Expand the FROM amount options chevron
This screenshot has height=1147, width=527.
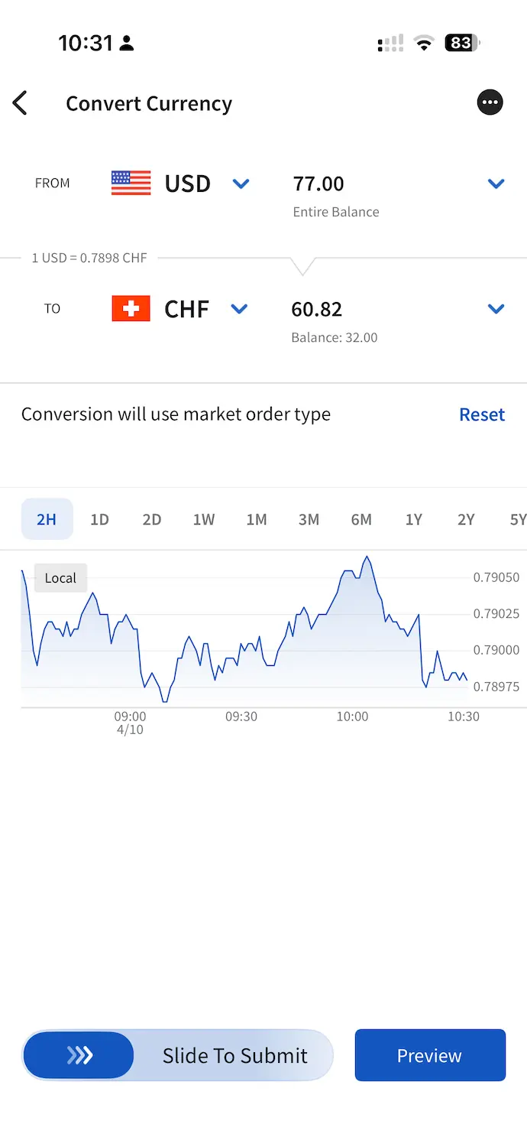tap(496, 184)
